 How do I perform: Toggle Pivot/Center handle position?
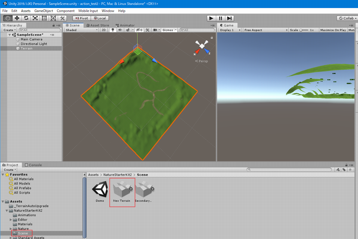pyautogui.click(x=82, y=18)
